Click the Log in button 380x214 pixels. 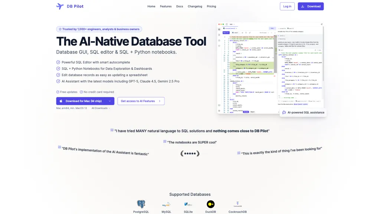tap(287, 6)
